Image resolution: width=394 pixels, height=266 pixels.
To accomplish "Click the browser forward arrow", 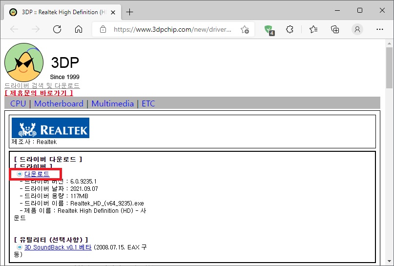I will [x=36, y=29].
